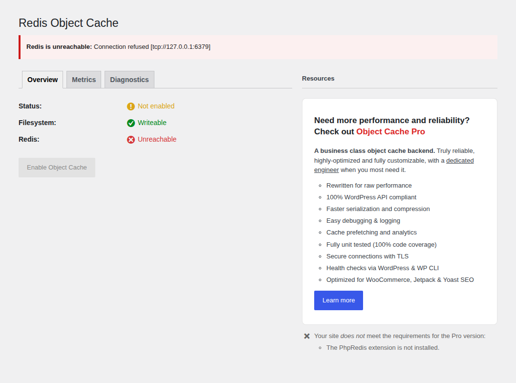Click the Unreachable Redis value
The image size is (516, 383).
click(x=157, y=139)
